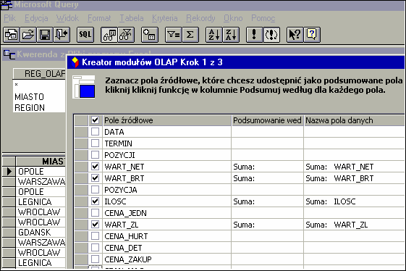Toggle the Show/Hide Criteria icon
406x271 pixels.
(126, 35)
